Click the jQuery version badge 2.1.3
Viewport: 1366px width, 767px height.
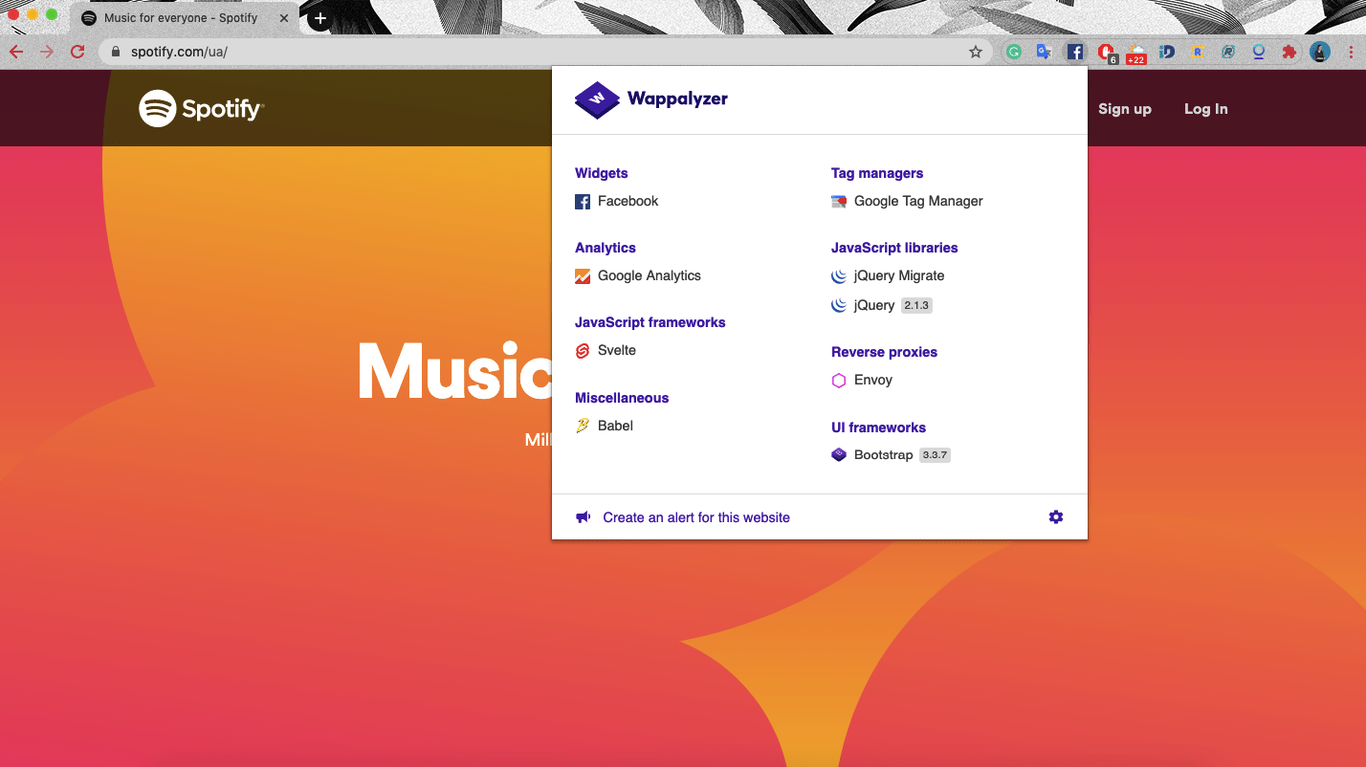916,306
